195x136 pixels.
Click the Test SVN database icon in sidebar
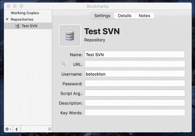tap(17, 26)
